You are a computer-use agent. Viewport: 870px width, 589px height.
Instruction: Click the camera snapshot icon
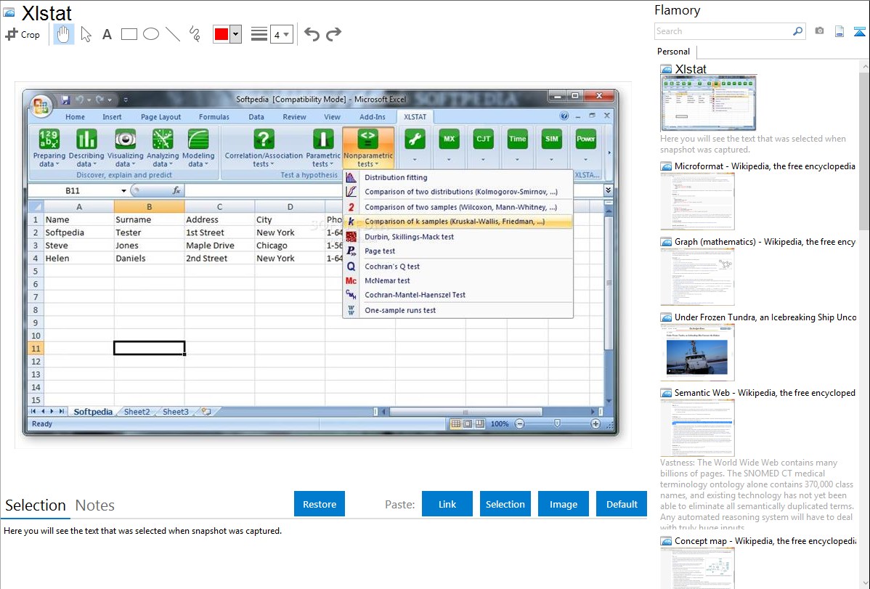coord(819,31)
